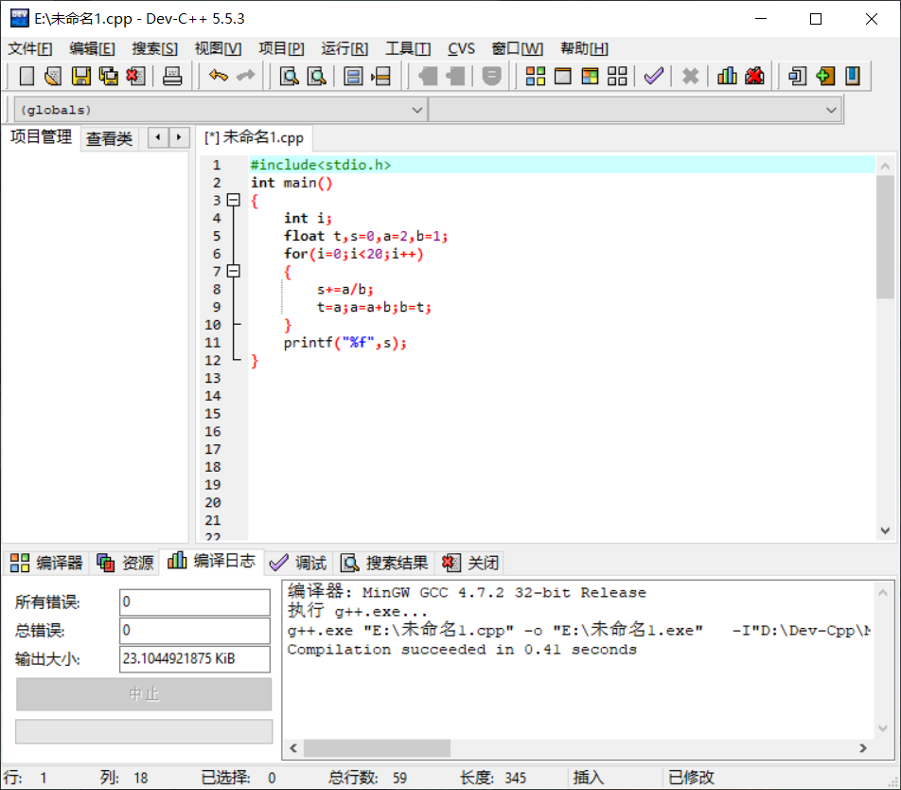Click the Open file toolbar icon
This screenshot has width=901, height=790.
(53, 76)
